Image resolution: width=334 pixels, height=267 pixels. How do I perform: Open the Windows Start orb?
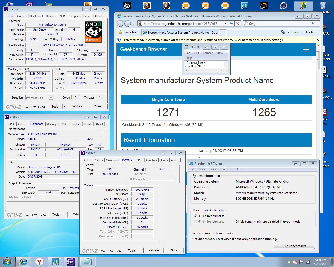click(x=7, y=262)
